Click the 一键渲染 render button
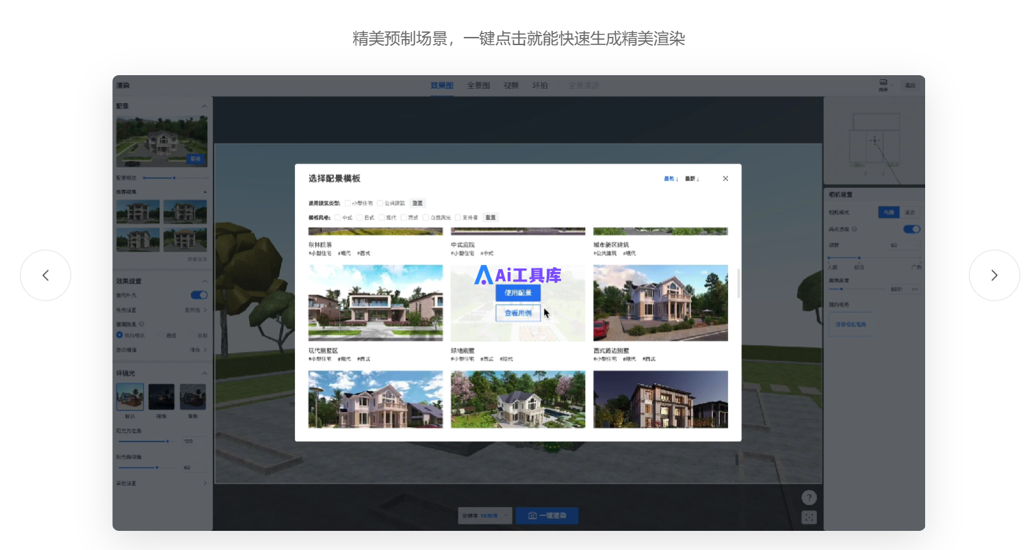The width and height of the screenshot is (1036, 550). [x=547, y=516]
